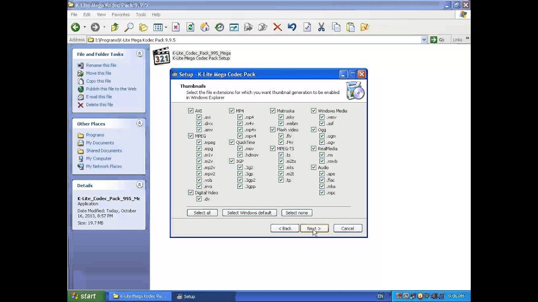Image resolution: width=538 pixels, height=302 pixels.
Task: Open the Tools menu
Action: tap(141, 14)
